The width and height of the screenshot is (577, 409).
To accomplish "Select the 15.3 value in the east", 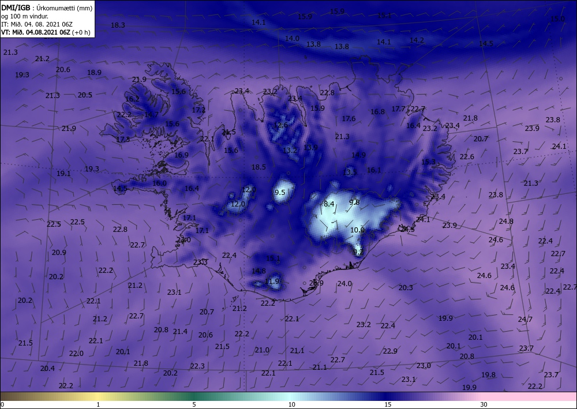I will (428, 162).
